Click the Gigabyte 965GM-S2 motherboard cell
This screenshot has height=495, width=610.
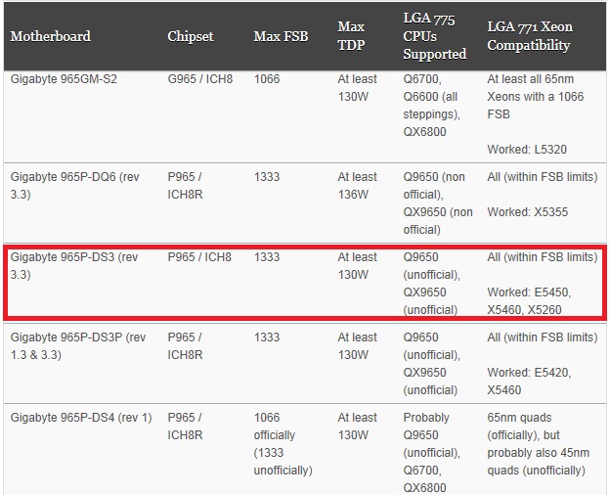[64, 79]
